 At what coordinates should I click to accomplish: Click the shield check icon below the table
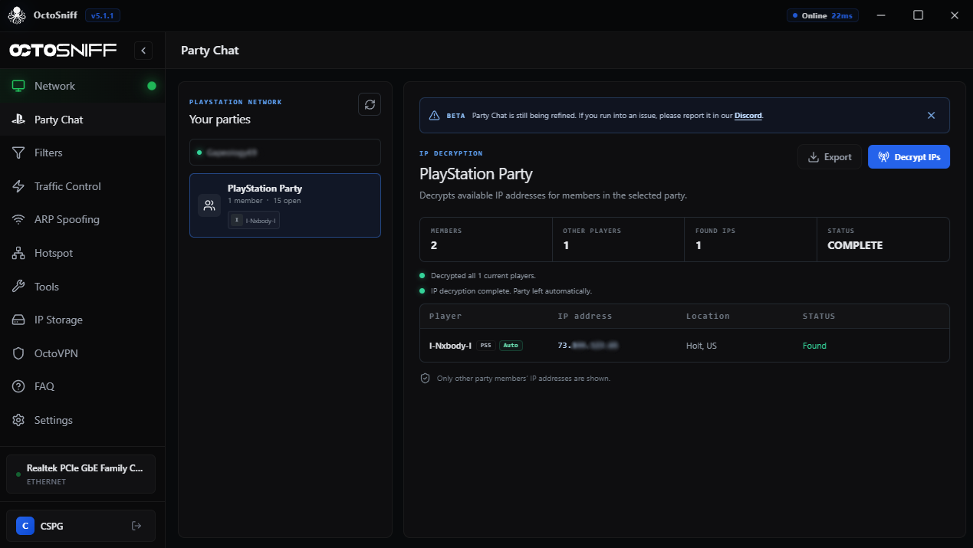point(425,378)
